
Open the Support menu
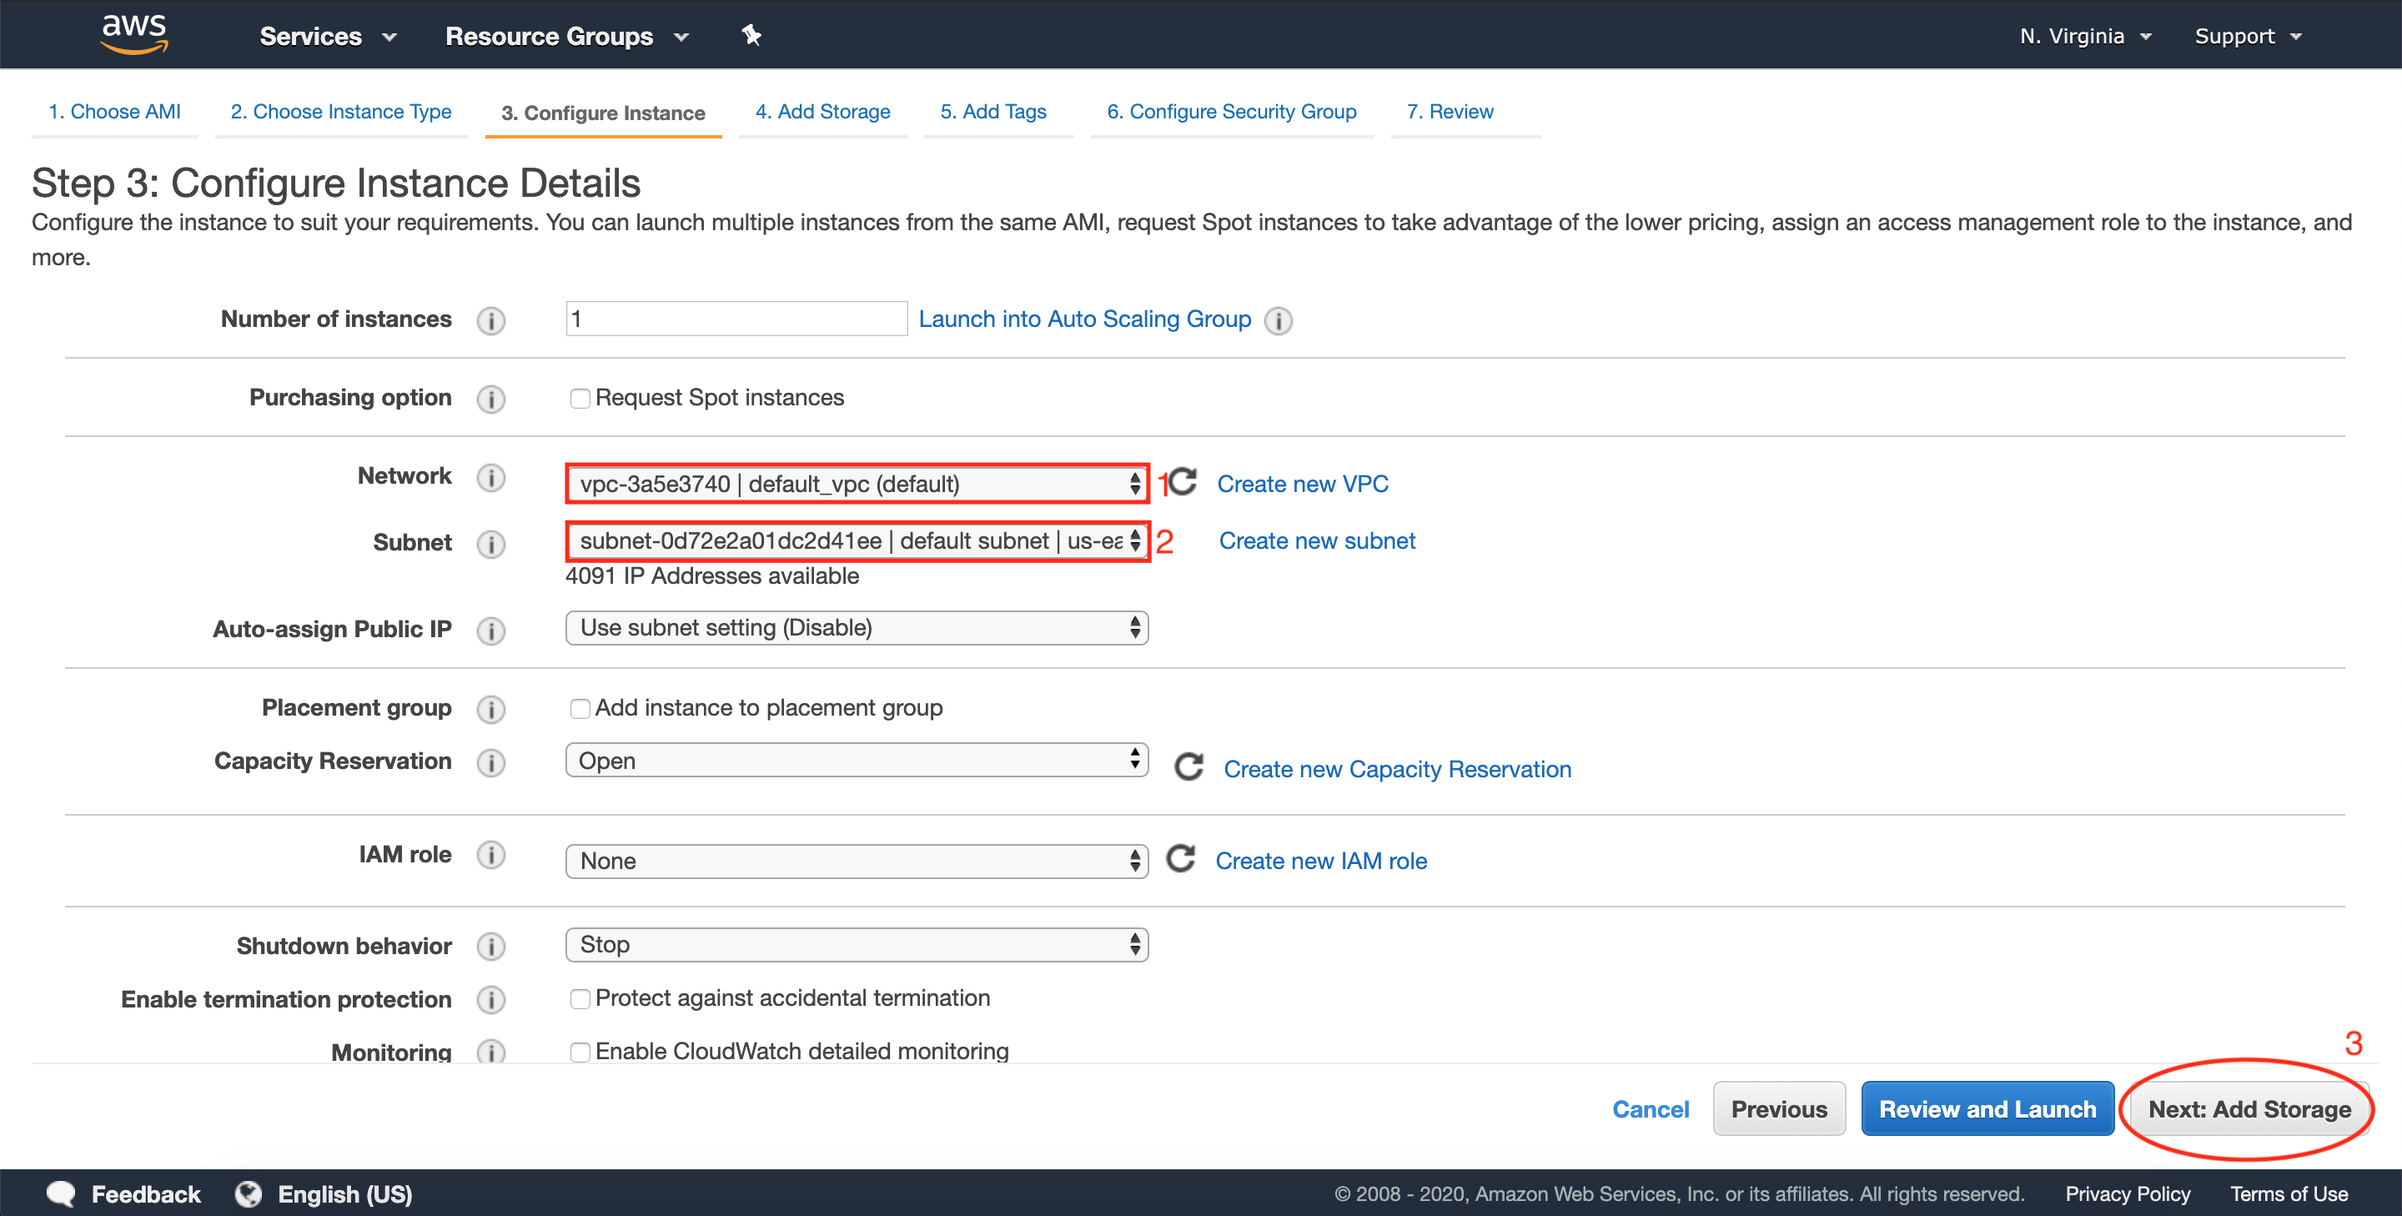[2249, 37]
